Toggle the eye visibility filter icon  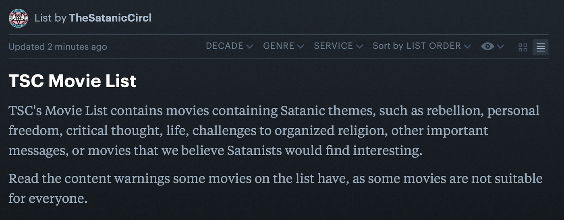[x=487, y=46]
